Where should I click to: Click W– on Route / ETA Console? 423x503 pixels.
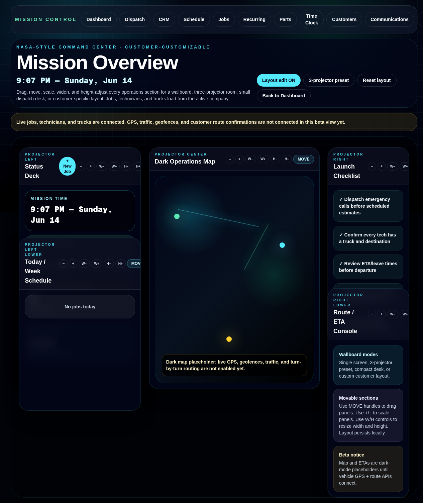(x=393, y=314)
